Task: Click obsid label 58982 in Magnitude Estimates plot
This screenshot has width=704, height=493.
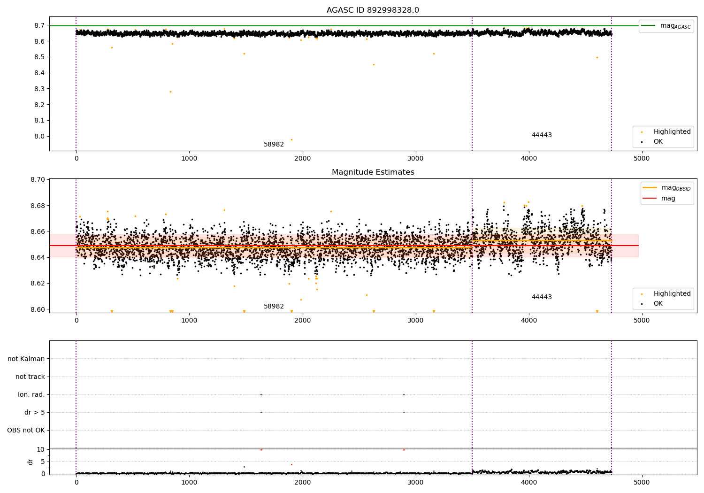Action: click(274, 307)
